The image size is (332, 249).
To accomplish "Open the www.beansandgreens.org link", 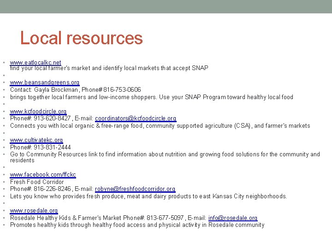I will coord(45,82).
